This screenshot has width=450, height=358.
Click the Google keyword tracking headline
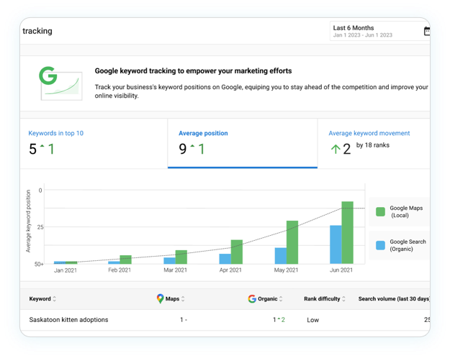193,70
